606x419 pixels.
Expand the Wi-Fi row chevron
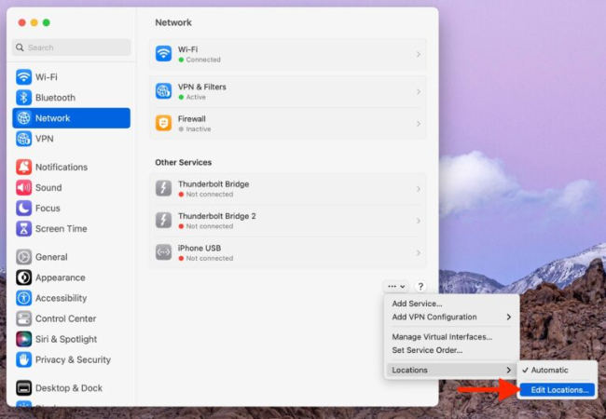418,55
